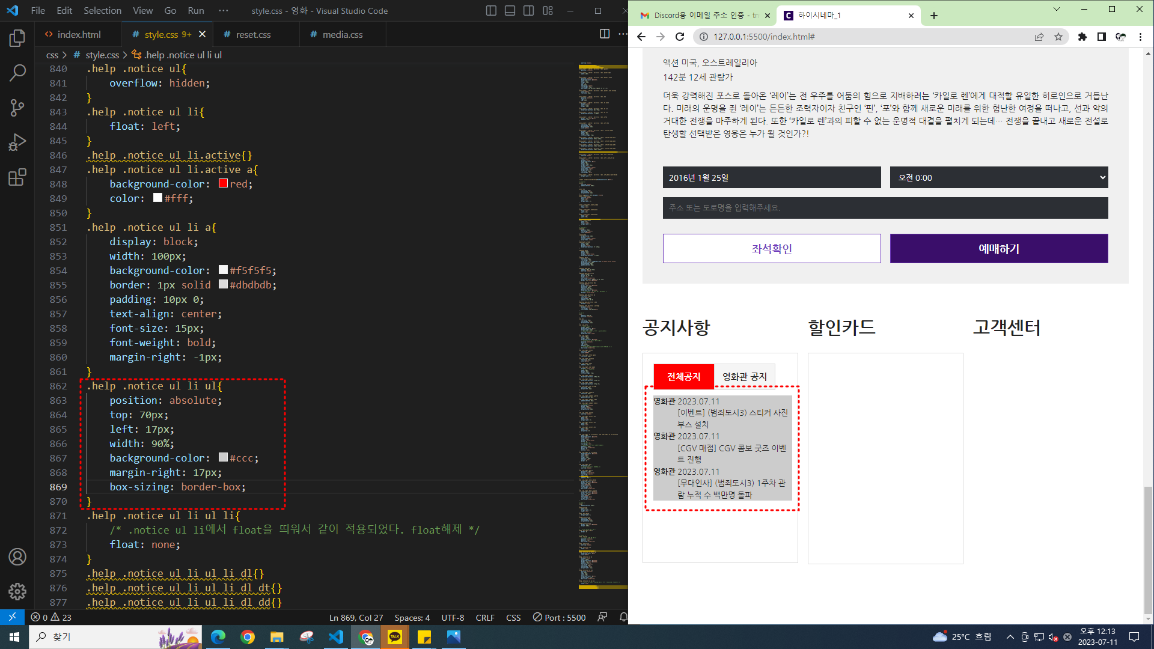
Task: Open Source Control panel
Action: click(x=17, y=108)
